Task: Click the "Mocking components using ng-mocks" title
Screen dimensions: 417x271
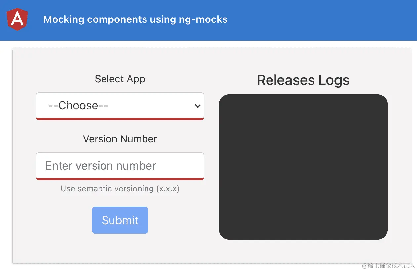Action: pyautogui.click(x=135, y=20)
